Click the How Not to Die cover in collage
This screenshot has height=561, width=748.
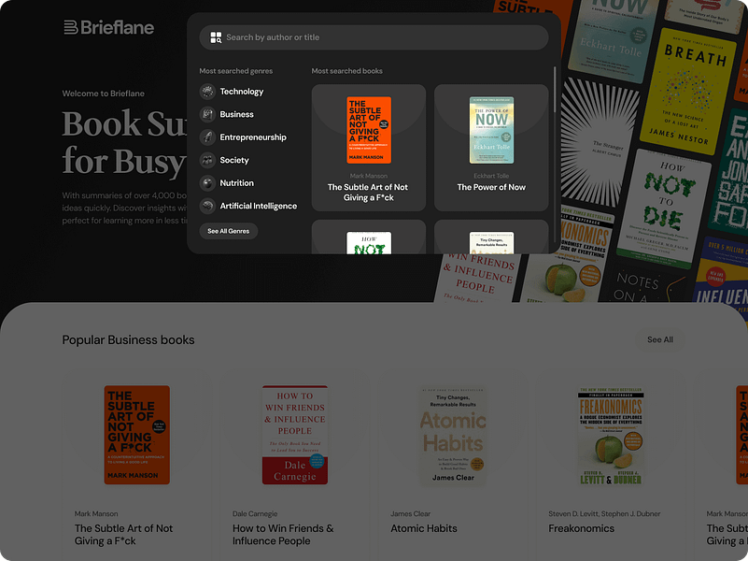(664, 209)
